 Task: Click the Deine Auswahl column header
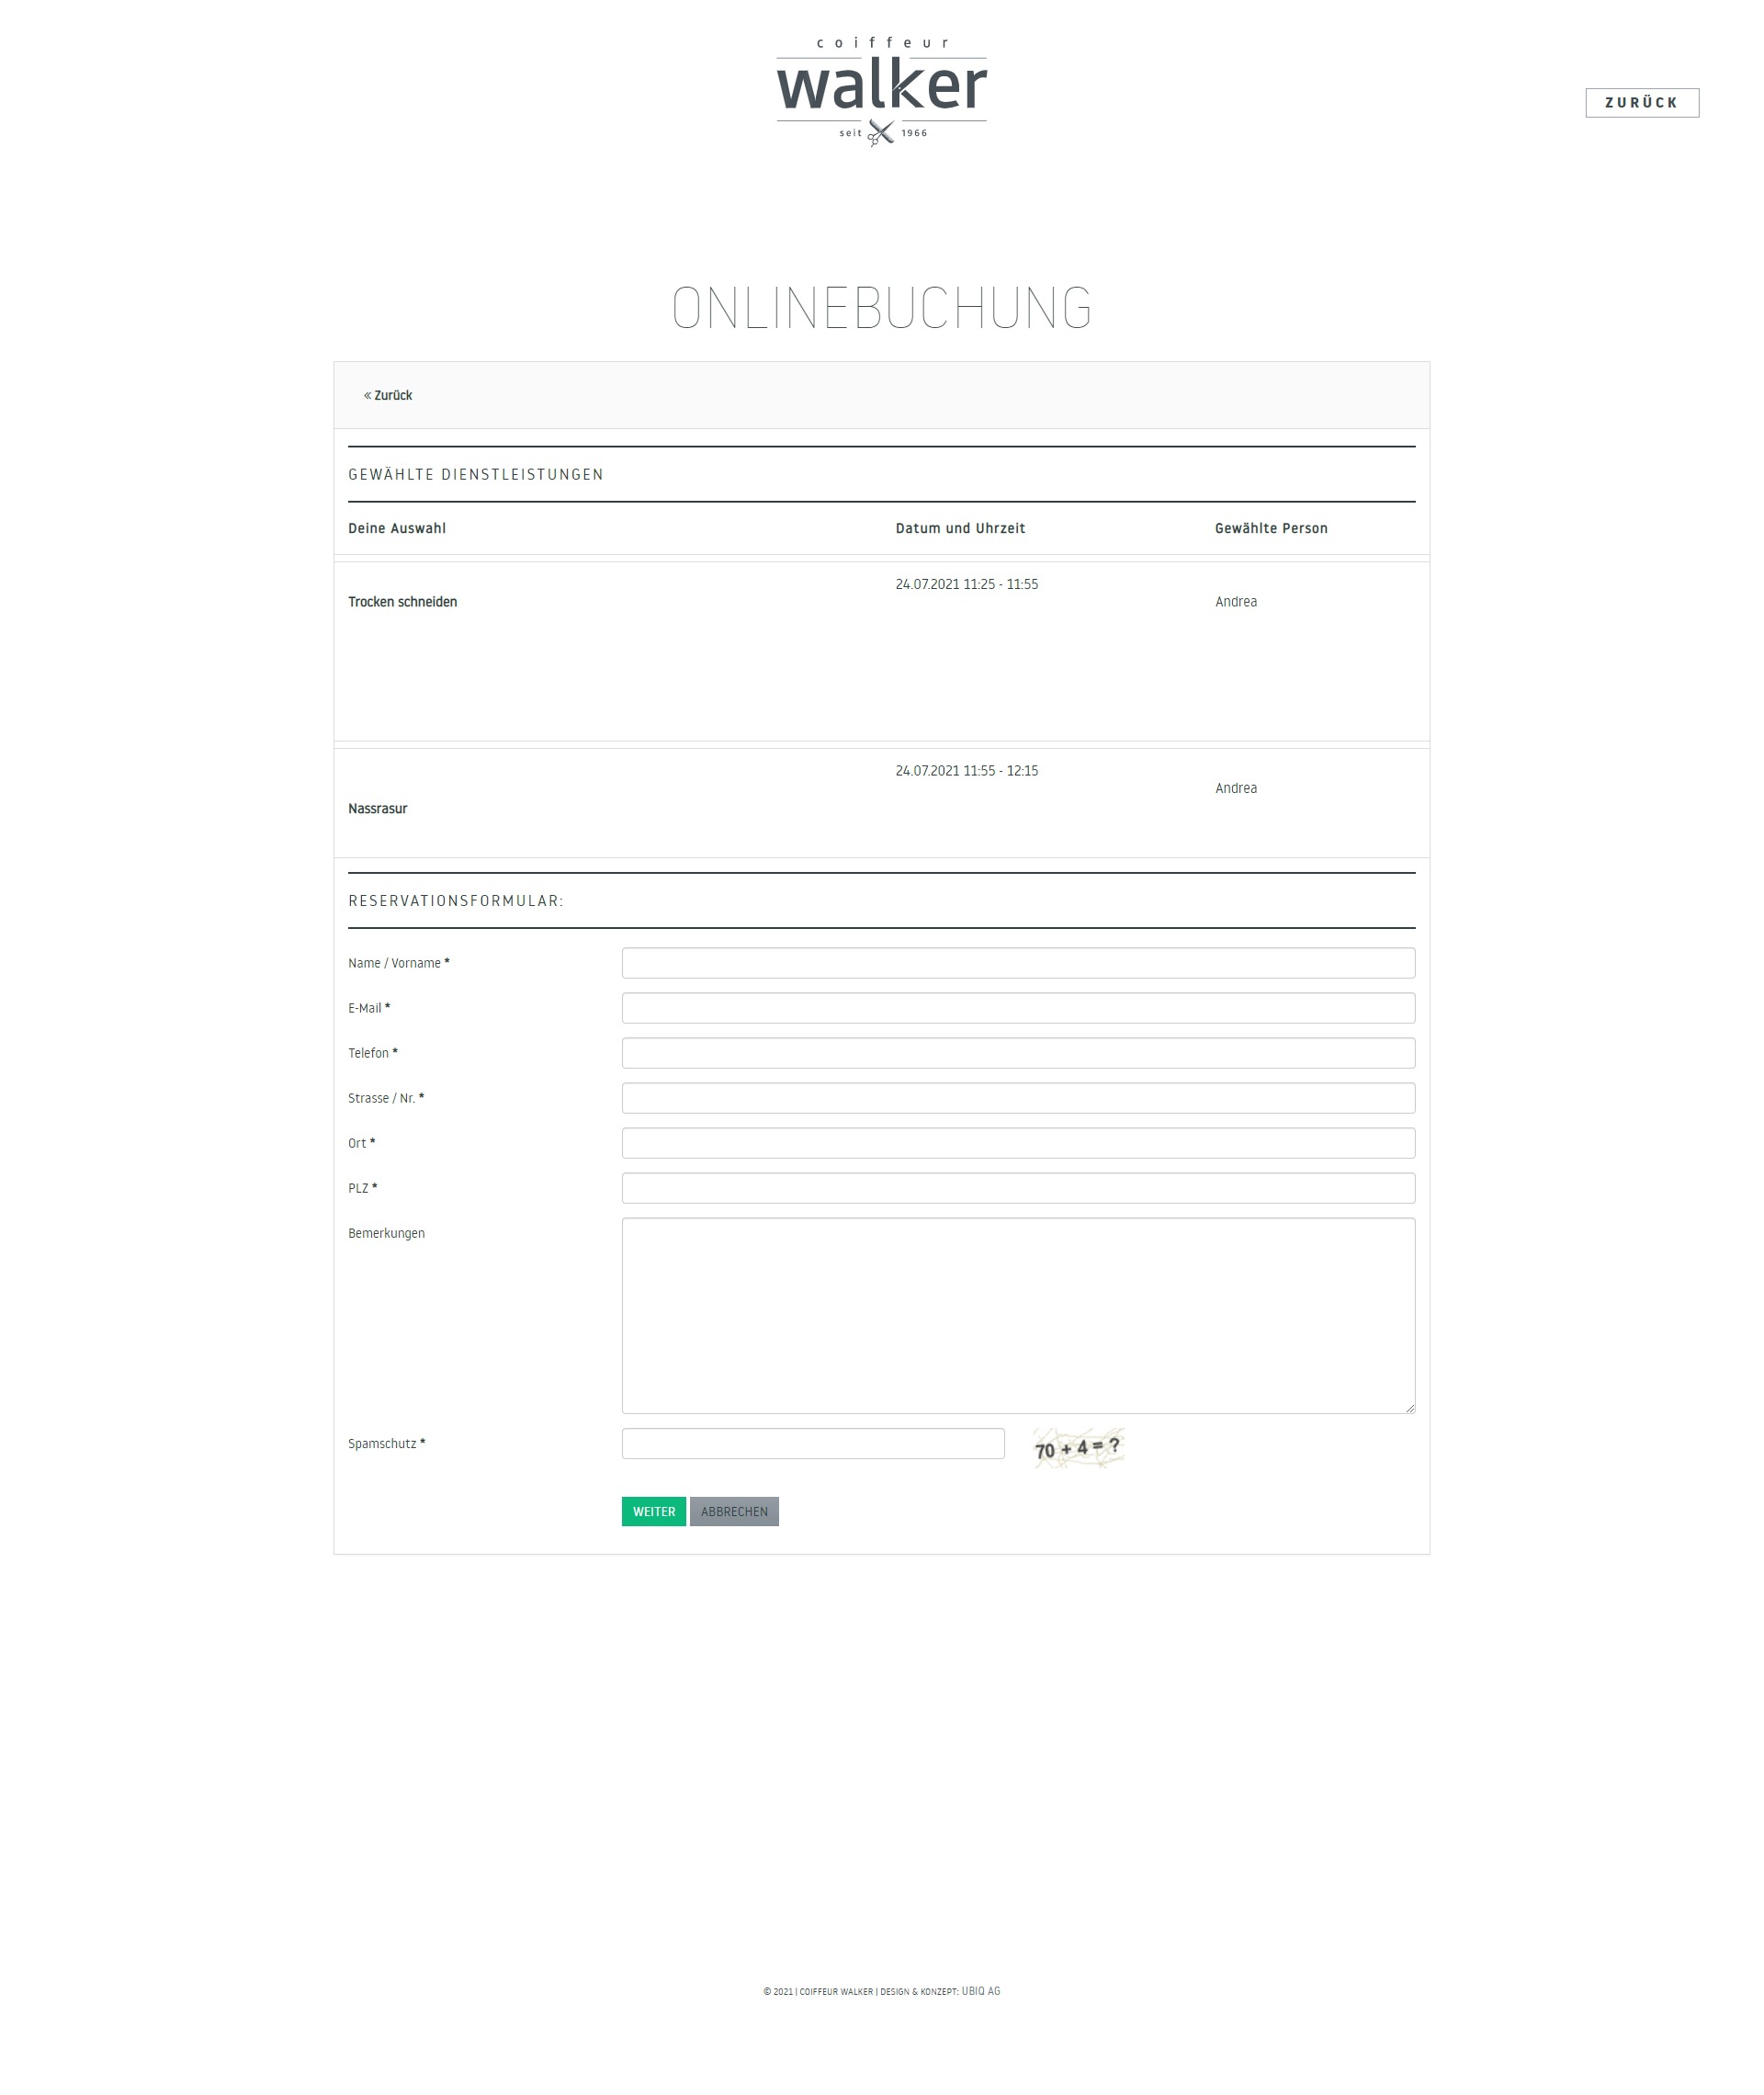pos(397,528)
